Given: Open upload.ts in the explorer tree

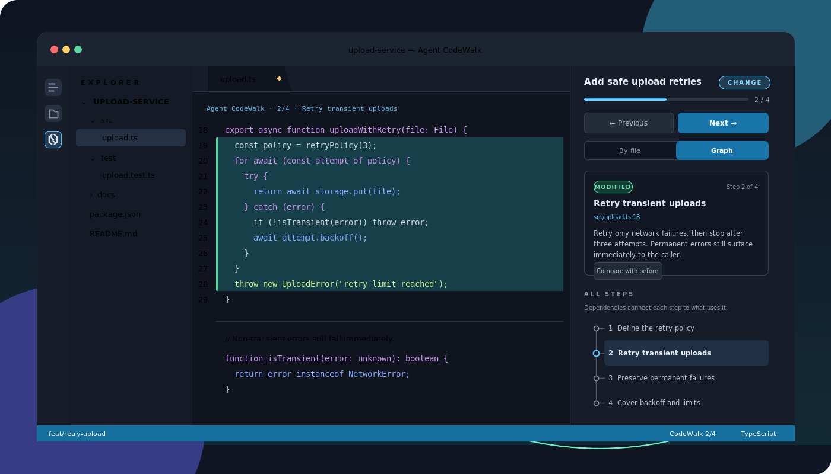Looking at the screenshot, I should click(x=131, y=138).
